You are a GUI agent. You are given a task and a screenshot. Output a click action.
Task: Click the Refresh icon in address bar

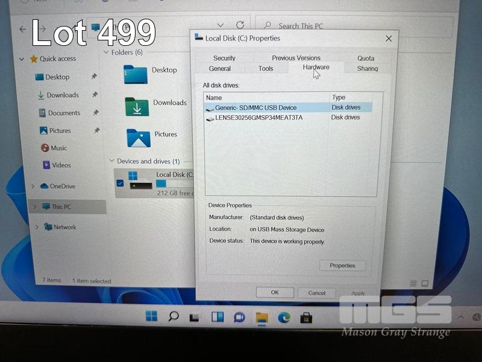tap(240, 25)
